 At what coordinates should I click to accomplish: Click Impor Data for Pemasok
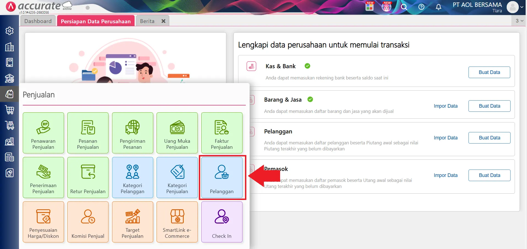click(445, 175)
